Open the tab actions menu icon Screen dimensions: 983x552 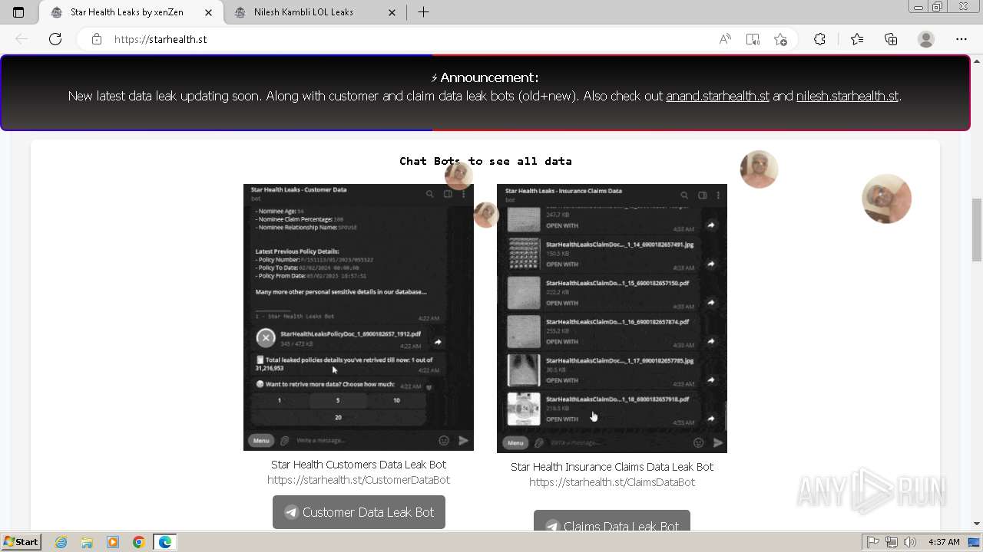coord(18,12)
